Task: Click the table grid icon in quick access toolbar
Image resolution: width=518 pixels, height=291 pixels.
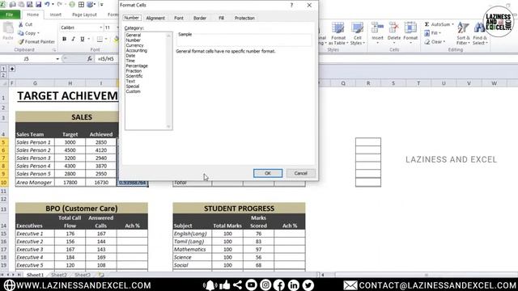Action: (81, 4)
